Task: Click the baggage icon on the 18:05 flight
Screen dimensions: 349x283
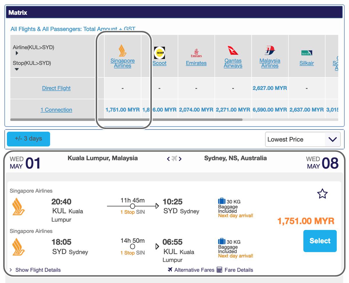Action: coord(222,241)
